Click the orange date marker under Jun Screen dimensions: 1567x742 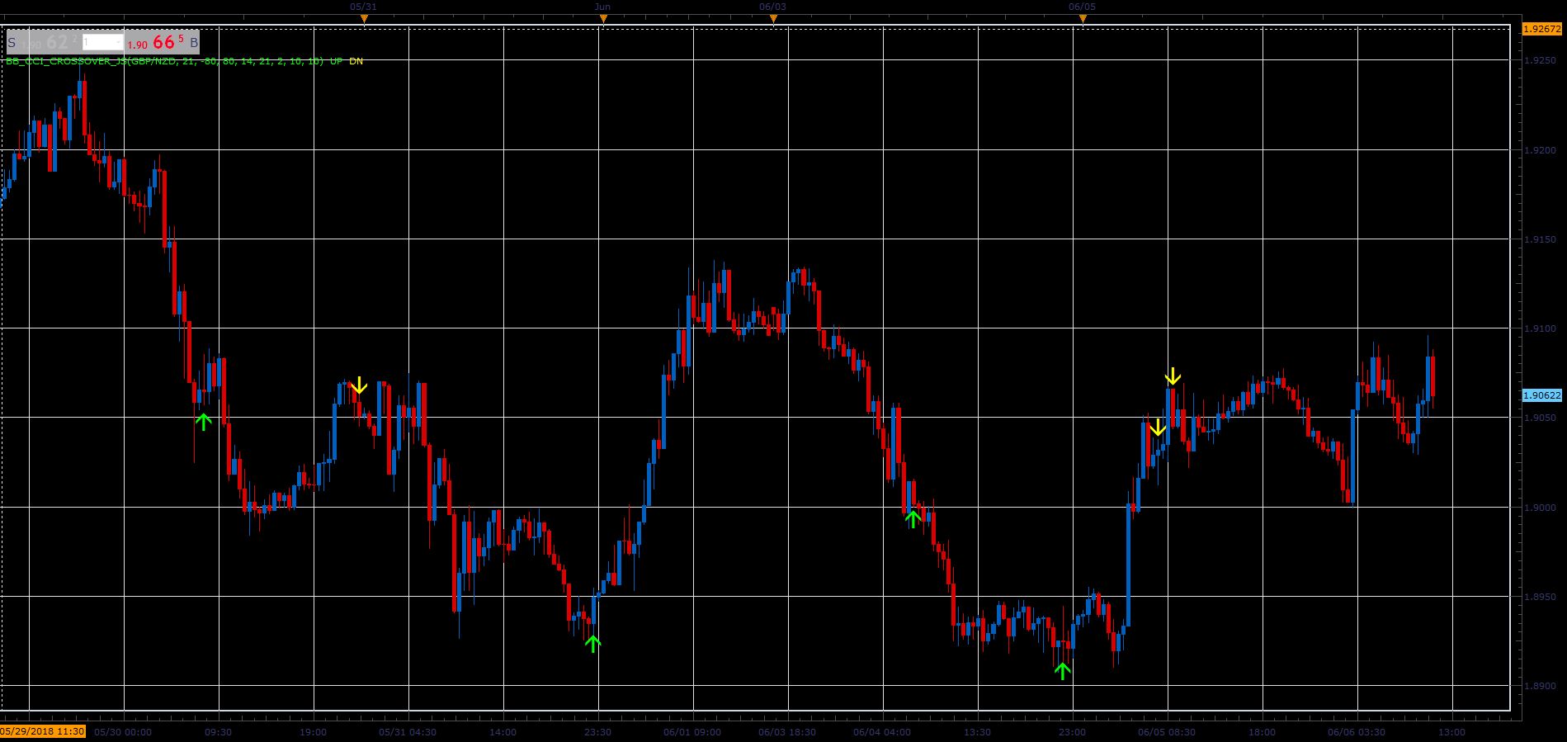click(x=603, y=18)
